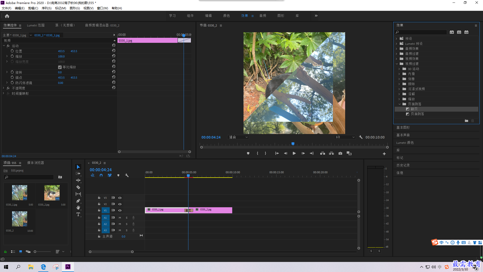The height and width of the screenshot is (272, 483).
Task: Collapse the 运动 motion effect
Action: [x=4, y=46]
